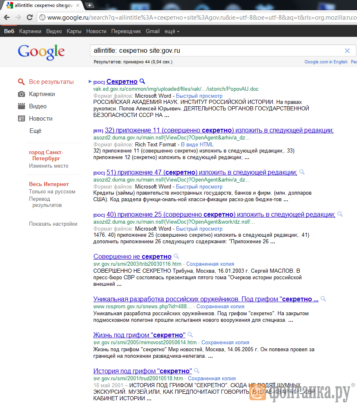Open Gmail in the top navigation bar
This screenshot has height=406, width=357.
click(152, 31)
